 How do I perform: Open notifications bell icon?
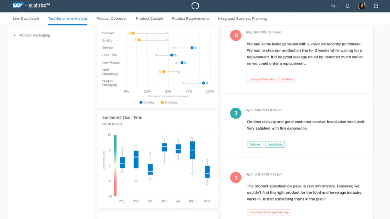(x=347, y=6)
